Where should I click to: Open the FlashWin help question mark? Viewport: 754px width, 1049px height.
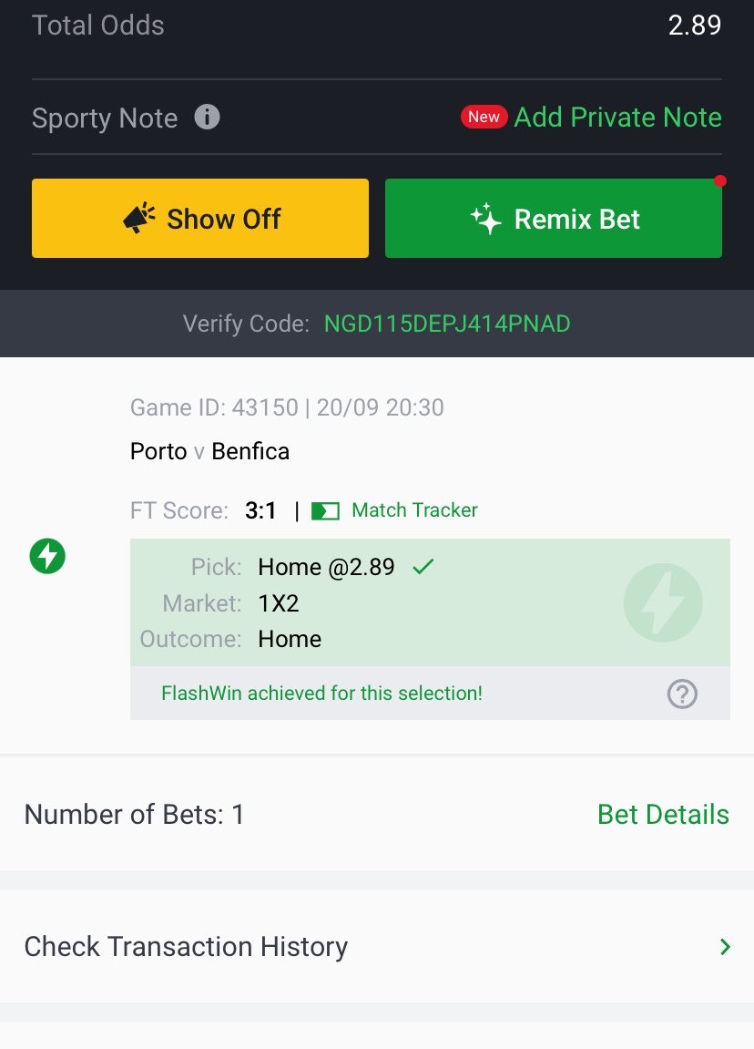[x=682, y=694]
